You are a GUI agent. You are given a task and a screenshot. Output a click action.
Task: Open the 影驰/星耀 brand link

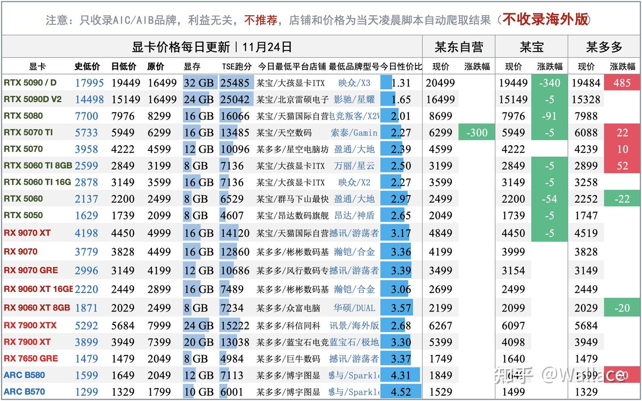tap(354, 99)
